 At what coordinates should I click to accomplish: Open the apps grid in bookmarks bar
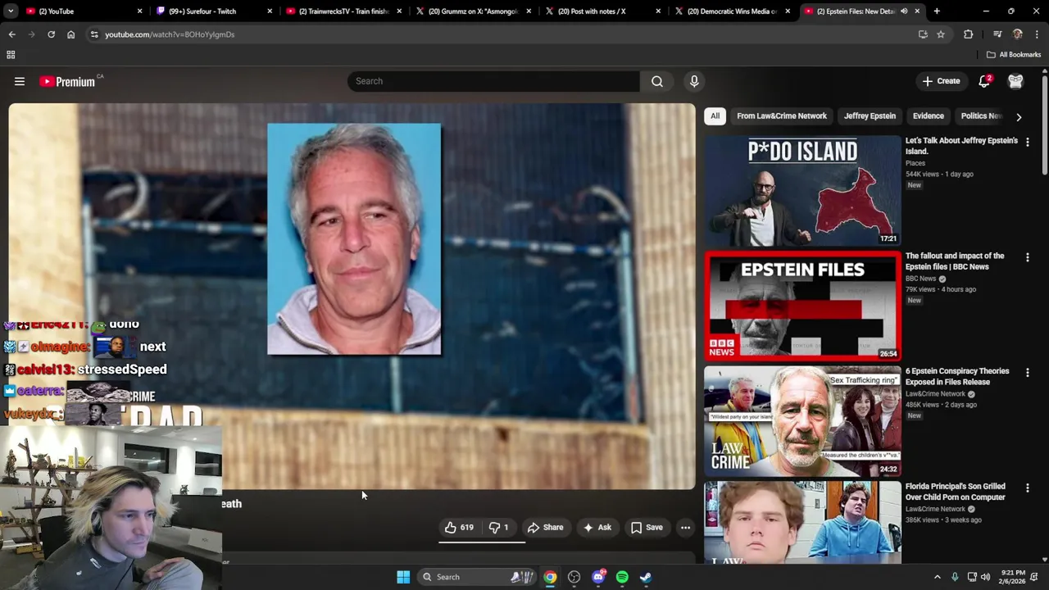click(11, 55)
